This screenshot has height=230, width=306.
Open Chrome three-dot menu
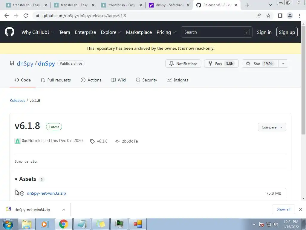299,16
